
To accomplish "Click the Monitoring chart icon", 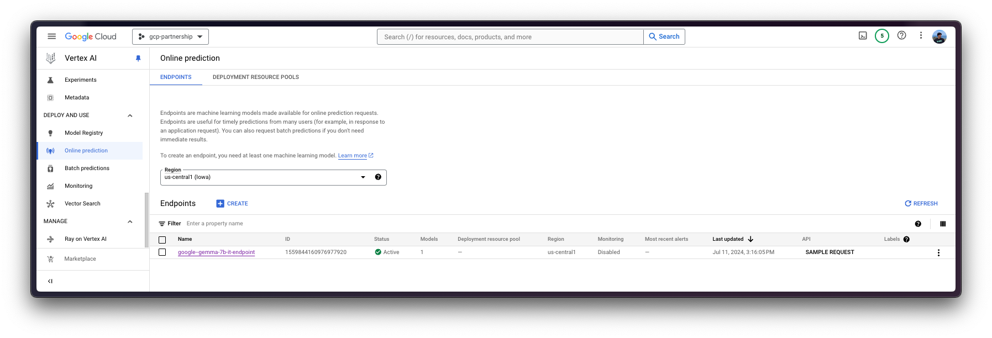I will [50, 186].
